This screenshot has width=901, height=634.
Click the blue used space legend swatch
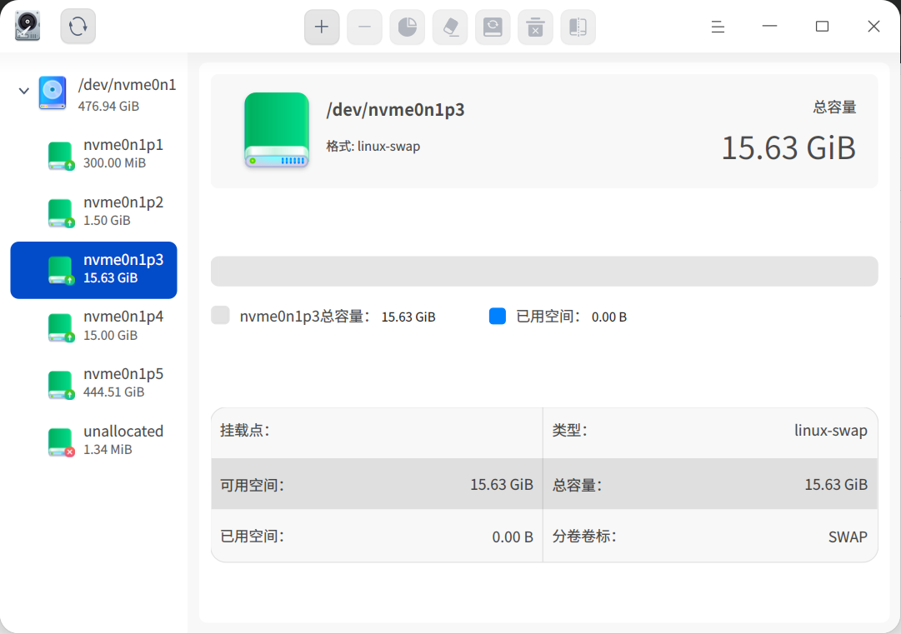tap(498, 316)
